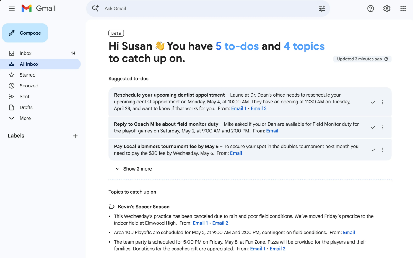The image size is (413, 258).
Task: Open the Google apps grid icon
Action: click(403, 9)
